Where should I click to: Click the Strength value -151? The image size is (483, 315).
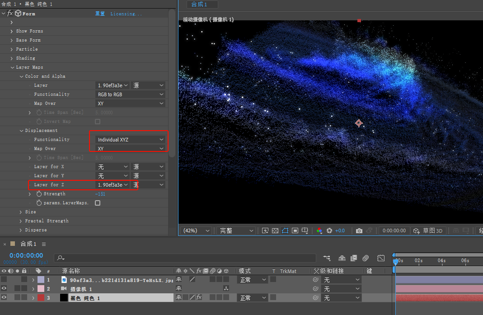tap(100, 194)
